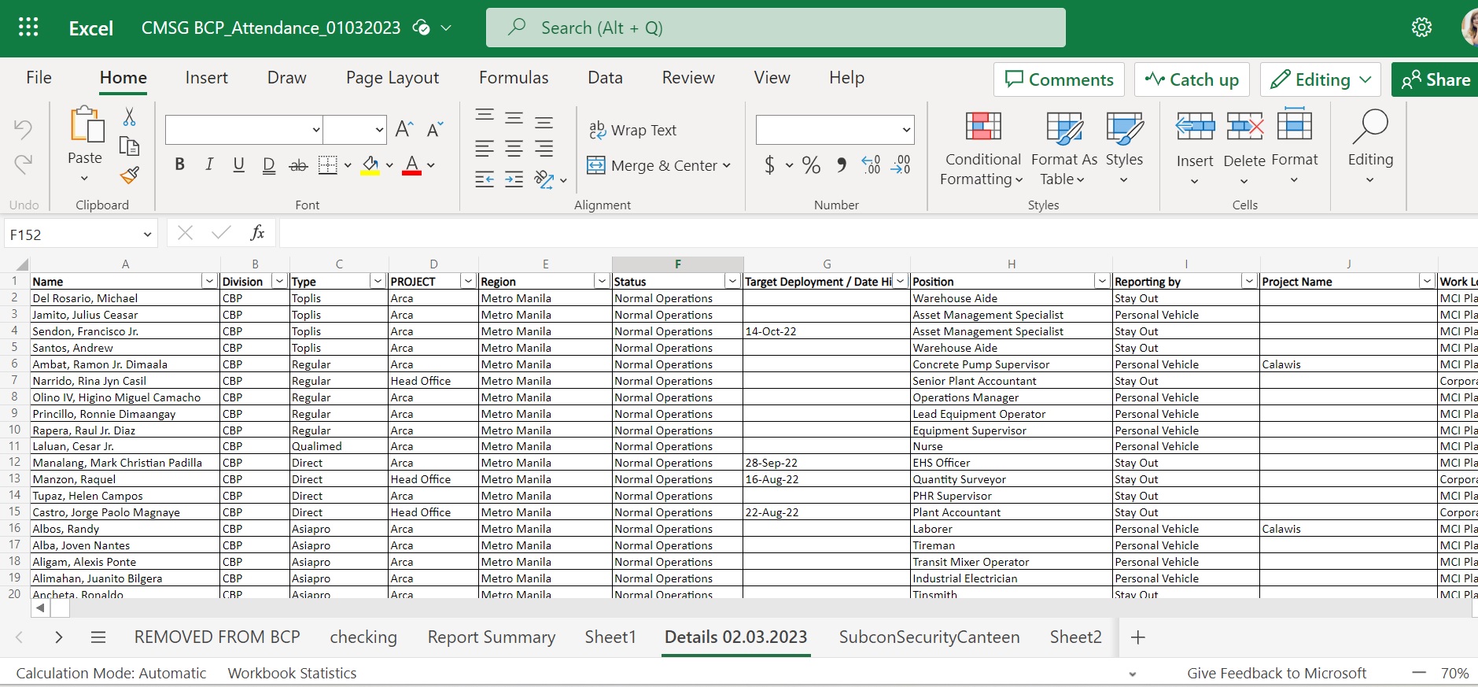Click the green Share button
The height and width of the screenshot is (687, 1478).
(x=1436, y=79)
